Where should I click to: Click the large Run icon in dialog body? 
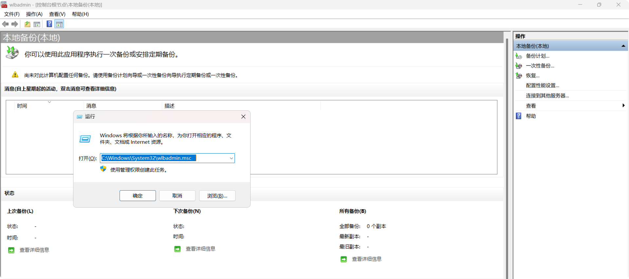click(x=85, y=139)
